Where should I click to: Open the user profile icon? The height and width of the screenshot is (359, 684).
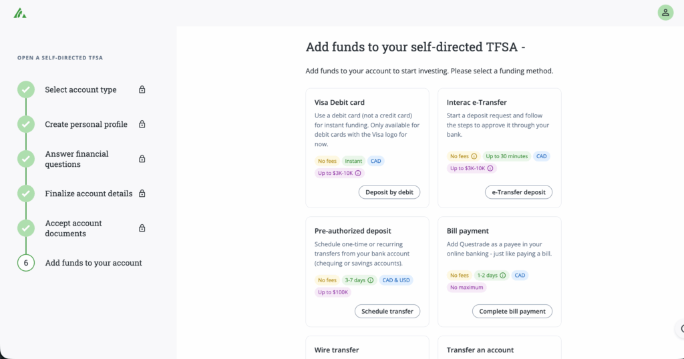(665, 13)
